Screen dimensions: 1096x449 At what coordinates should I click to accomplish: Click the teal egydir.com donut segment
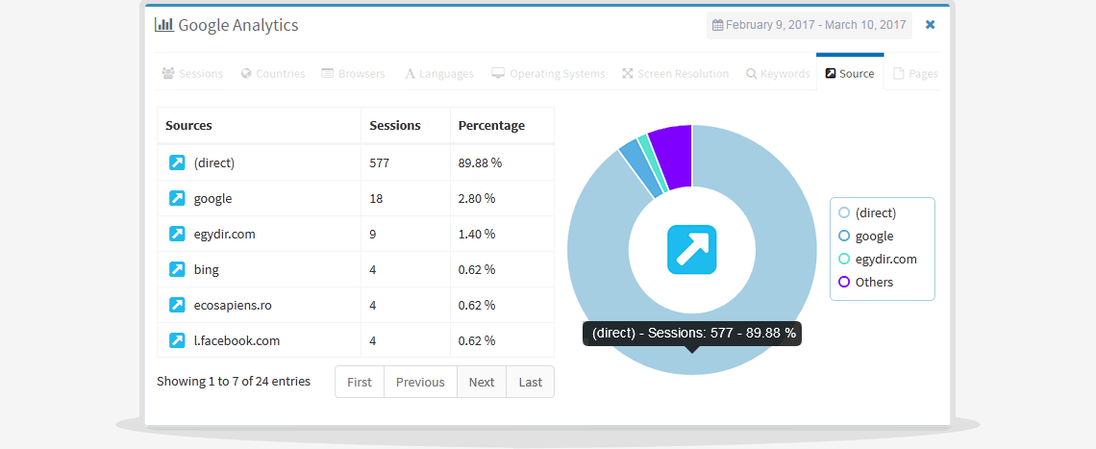652,162
